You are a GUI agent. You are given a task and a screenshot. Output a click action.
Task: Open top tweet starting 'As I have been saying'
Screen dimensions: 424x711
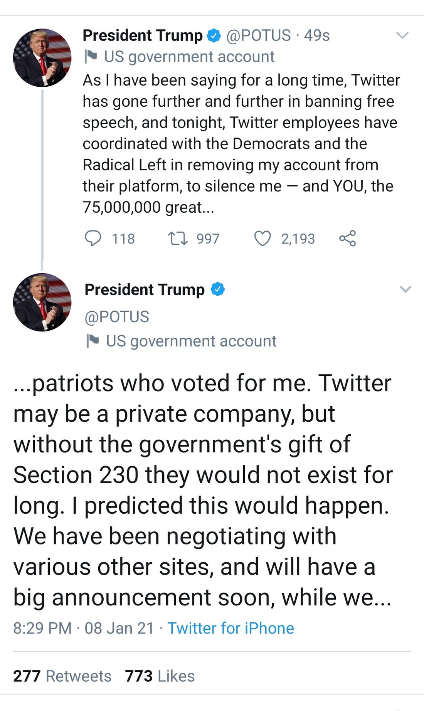241,143
